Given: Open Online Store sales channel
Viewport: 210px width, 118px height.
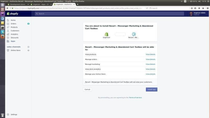Looking at the screenshot, I should tap(15, 50).
